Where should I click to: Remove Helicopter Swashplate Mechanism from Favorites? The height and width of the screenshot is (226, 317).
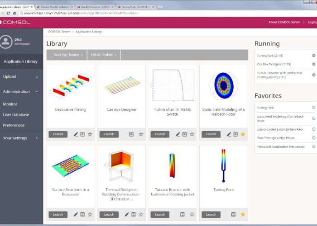314,146
